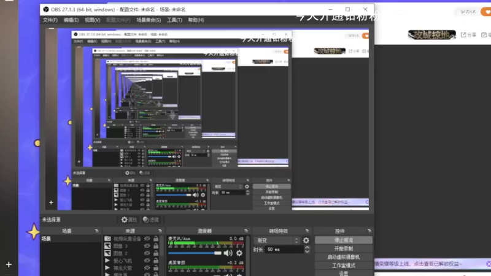The image size is (491, 276).
Task: Mute 麦克风/Aux with the speaker icon
Action: 228,253
